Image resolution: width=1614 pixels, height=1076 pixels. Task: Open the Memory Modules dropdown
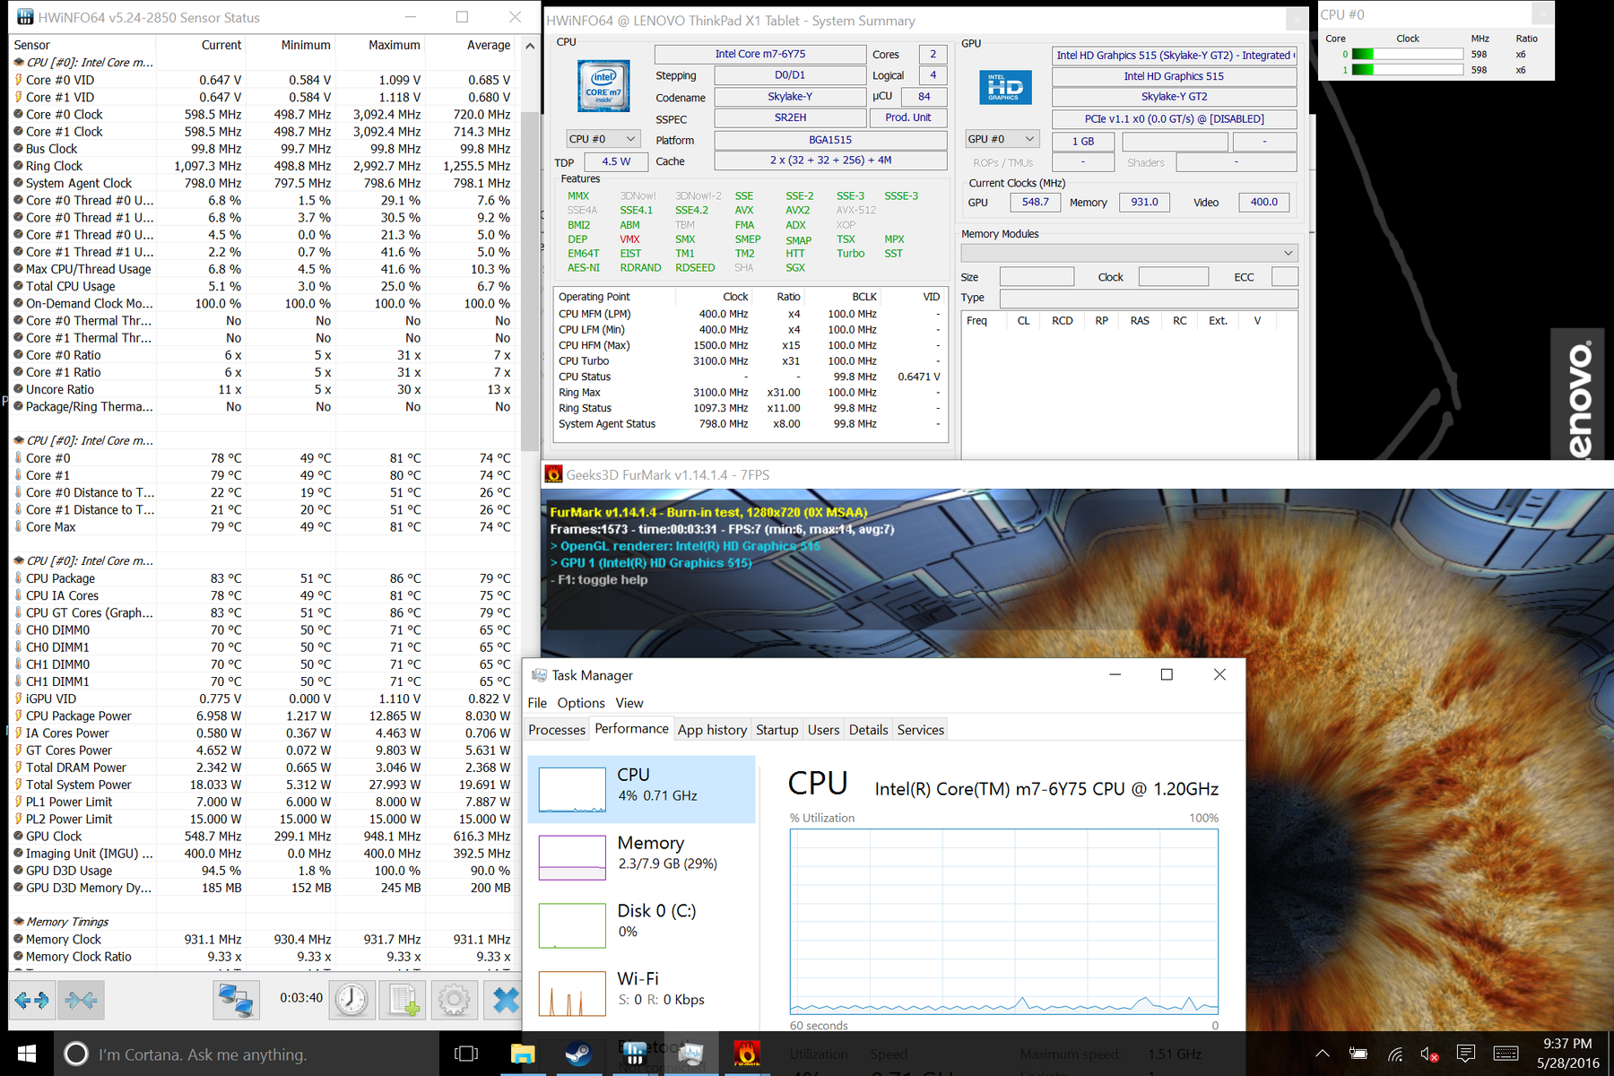click(x=1129, y=253)
